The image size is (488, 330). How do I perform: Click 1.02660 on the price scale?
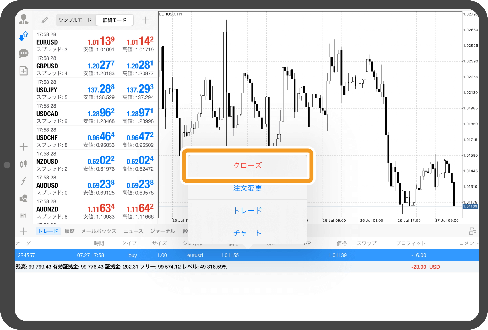[x=470, y=30]
